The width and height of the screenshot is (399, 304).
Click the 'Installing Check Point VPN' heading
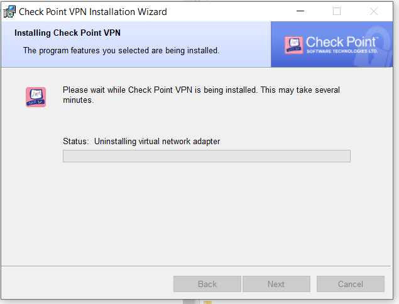[67, 33]
